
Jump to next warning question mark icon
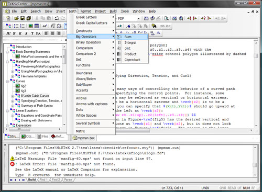(209, 18)
